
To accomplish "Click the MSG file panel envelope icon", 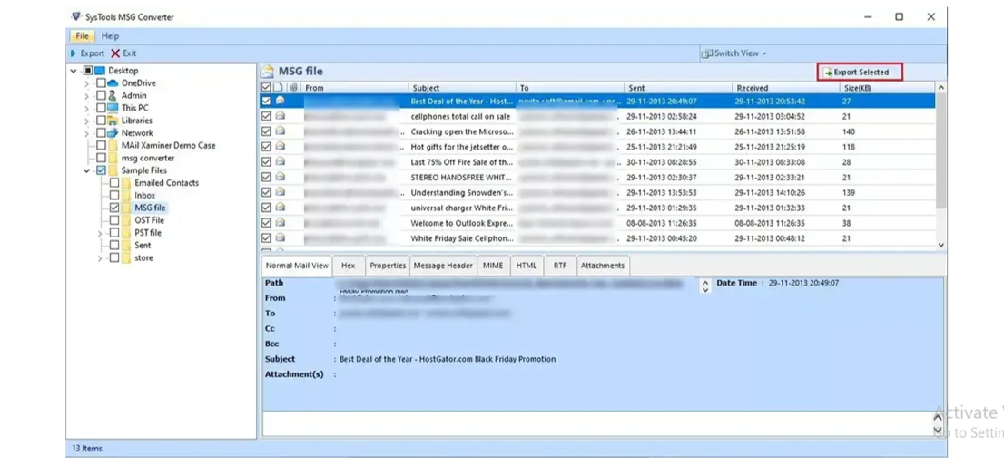I will click(x=268, y=71).
